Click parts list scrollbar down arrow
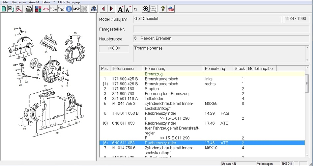313x166 pixels. [x=307, y=155]
